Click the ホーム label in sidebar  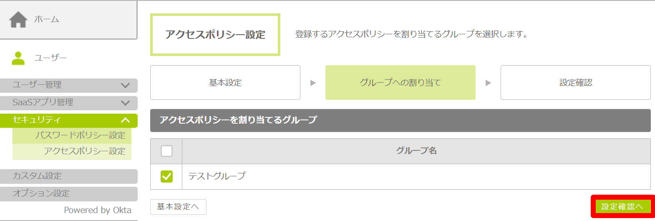[47, 19]
